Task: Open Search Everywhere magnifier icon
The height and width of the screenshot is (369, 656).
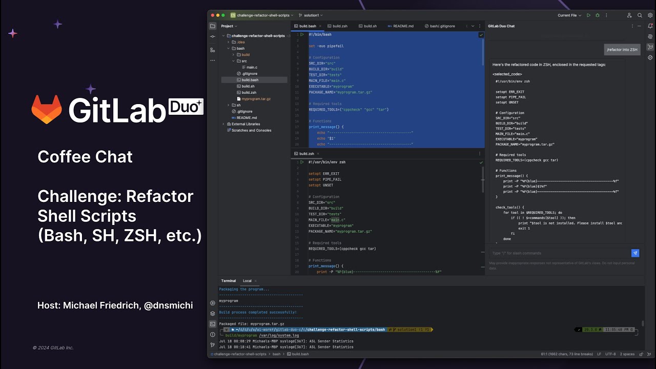Action: coord(640,15)
